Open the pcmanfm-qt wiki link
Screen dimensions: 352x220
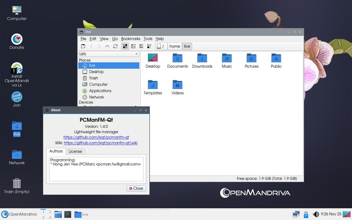coord(101,143)
